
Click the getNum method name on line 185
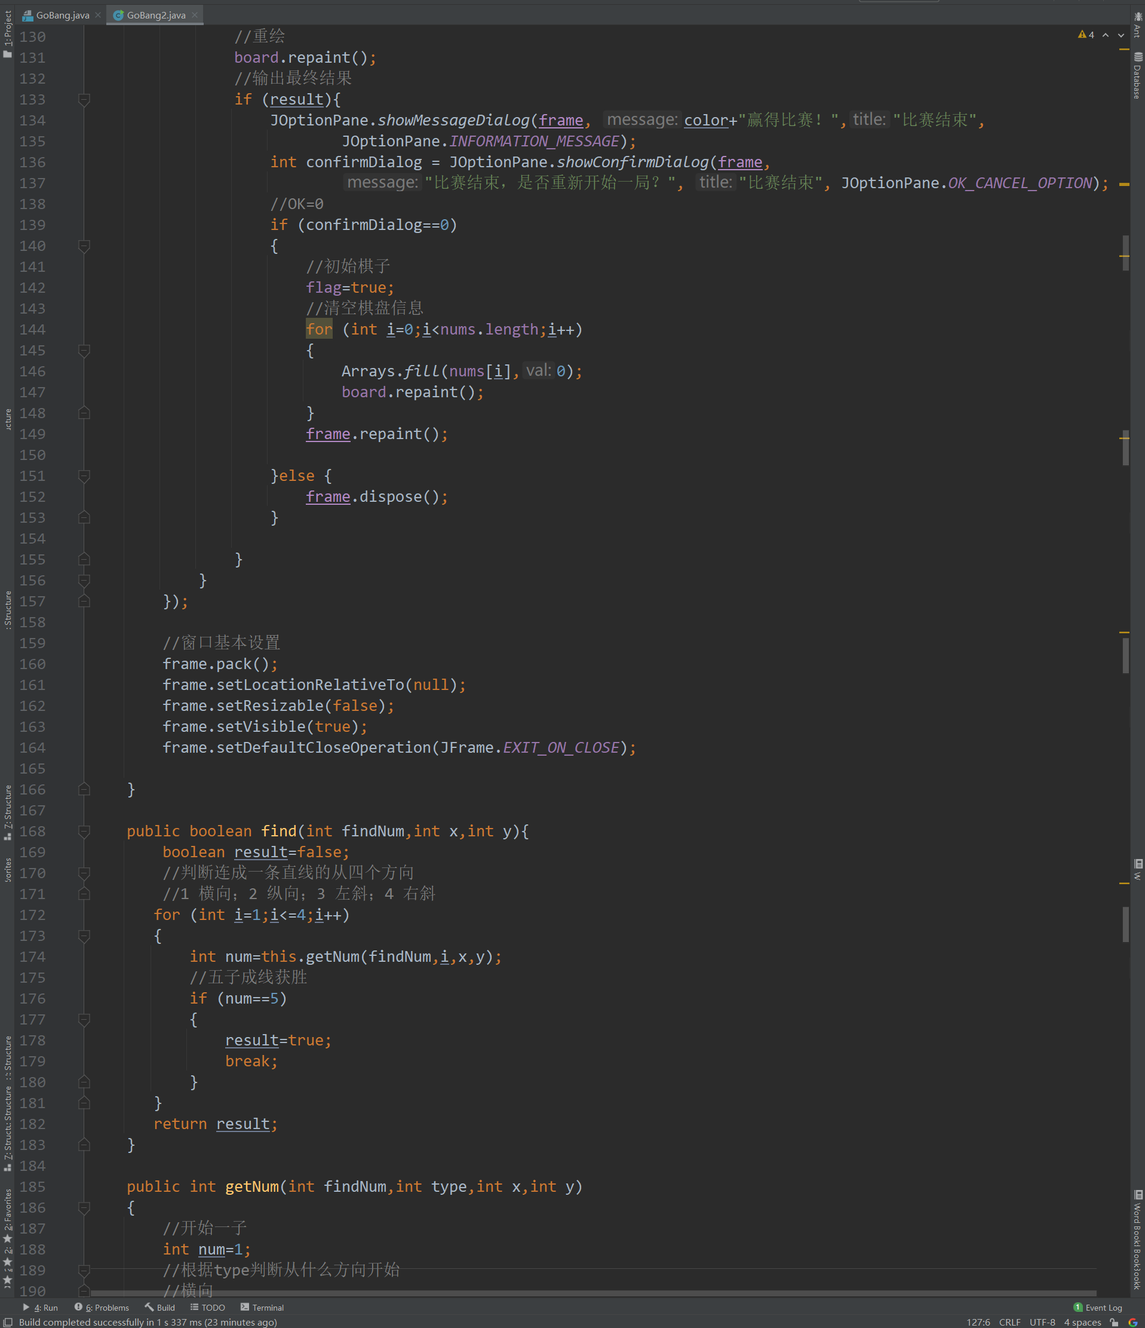coord(252,1187)
